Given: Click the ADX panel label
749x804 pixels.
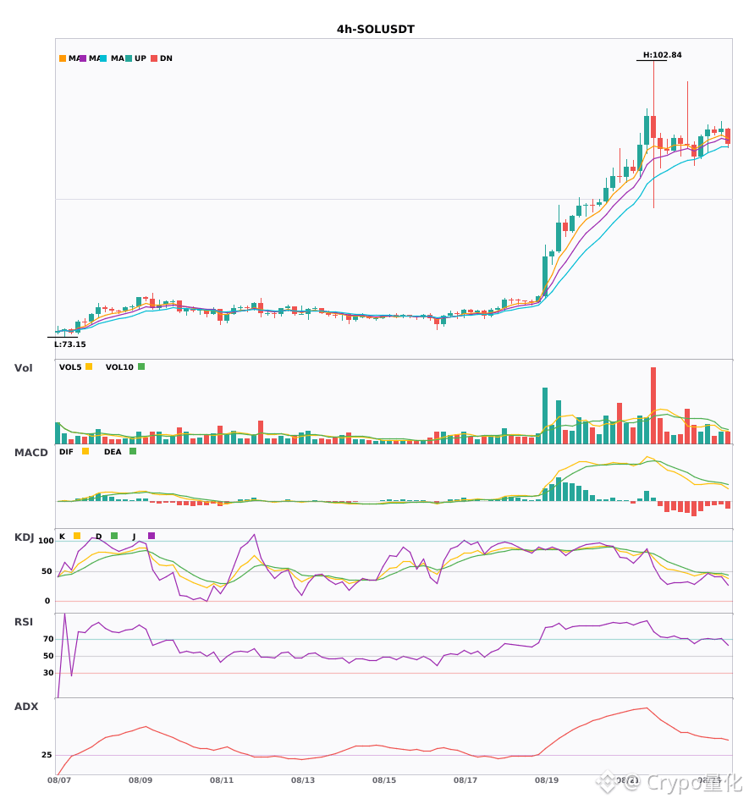Looking at the screenshot, I should (26, 707).
